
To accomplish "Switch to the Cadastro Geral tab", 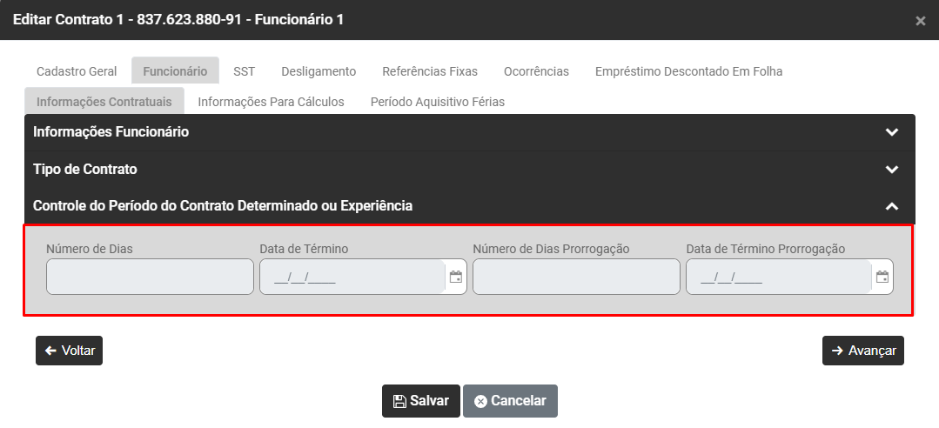I will pyautogui.click(x=77, y=71).
